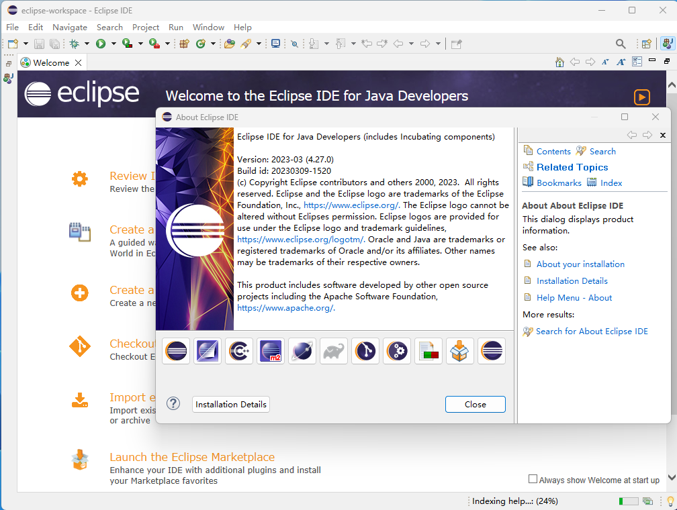This screenshot has height=510, width=677.
Task: Open the Contents help link
Action: (553, 152)
